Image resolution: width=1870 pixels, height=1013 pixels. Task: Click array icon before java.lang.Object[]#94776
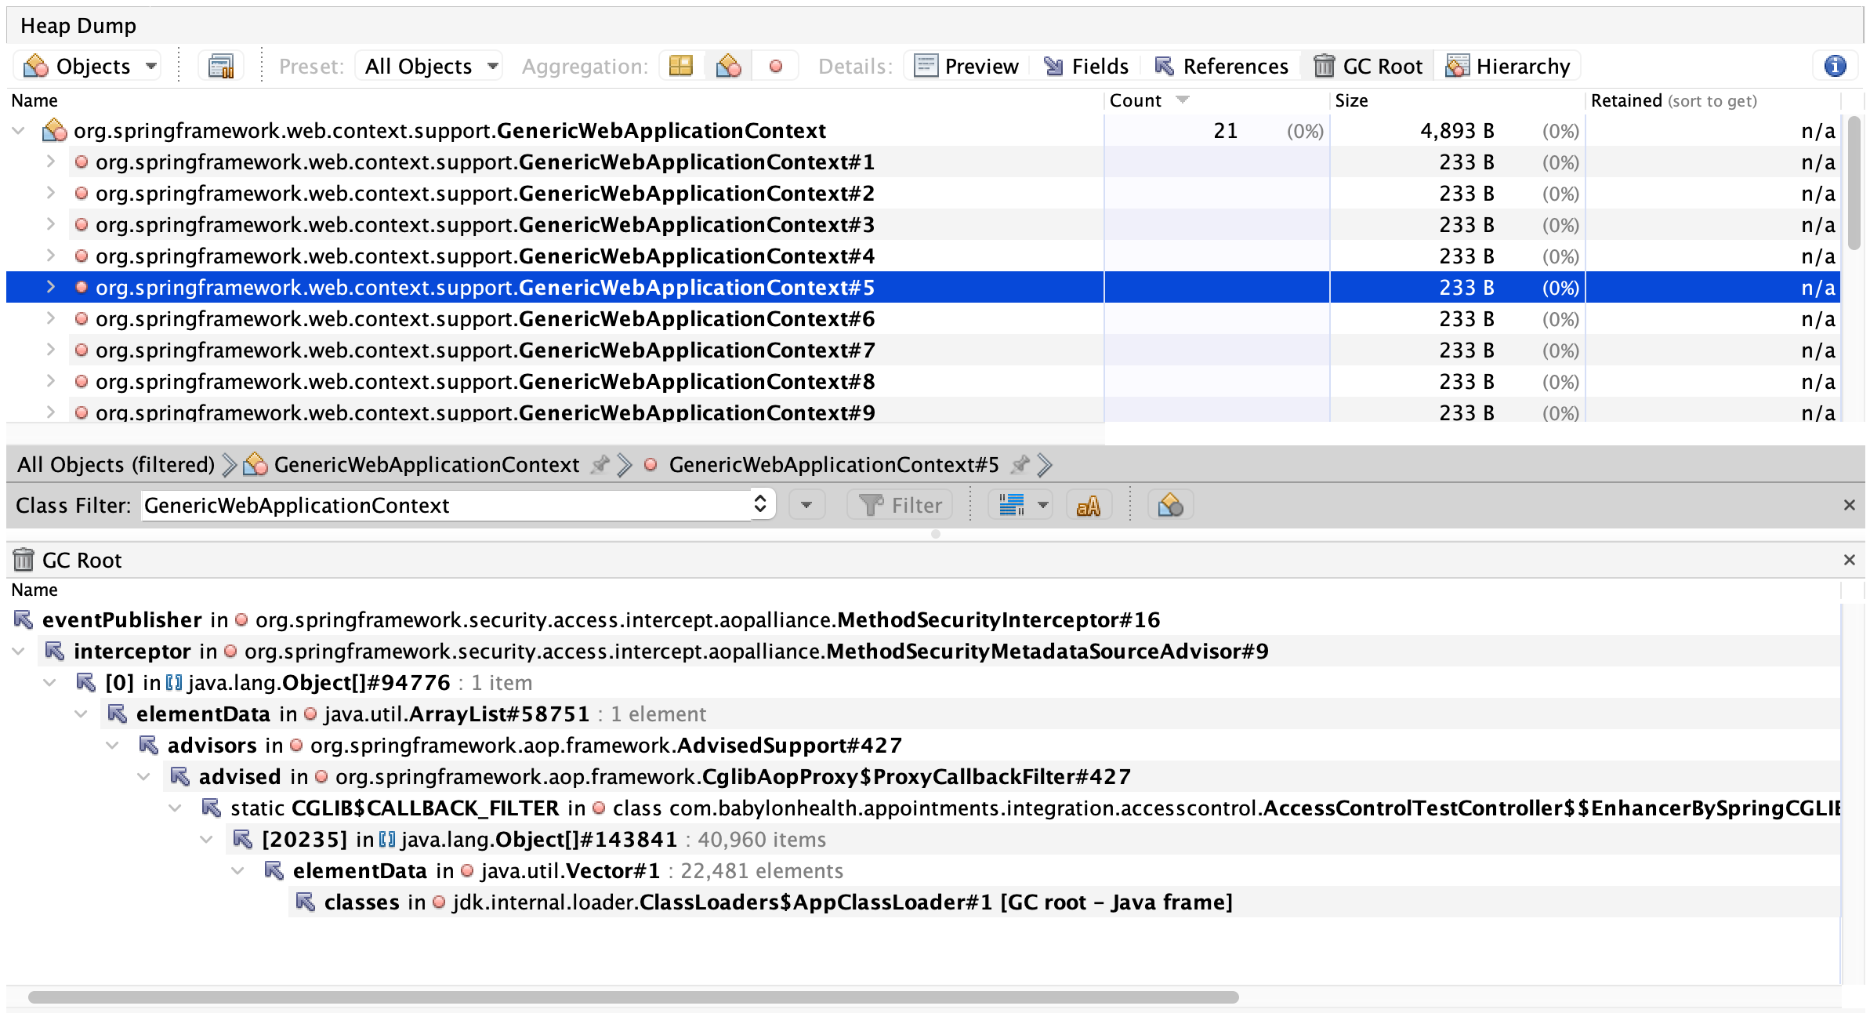(x=174, y=683)
